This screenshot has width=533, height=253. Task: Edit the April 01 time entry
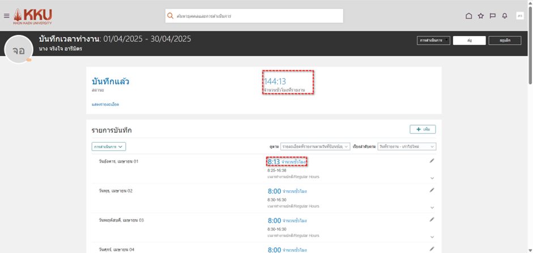point(432,161)
